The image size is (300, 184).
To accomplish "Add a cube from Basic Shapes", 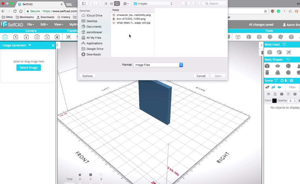I will (x=267, y=66).
